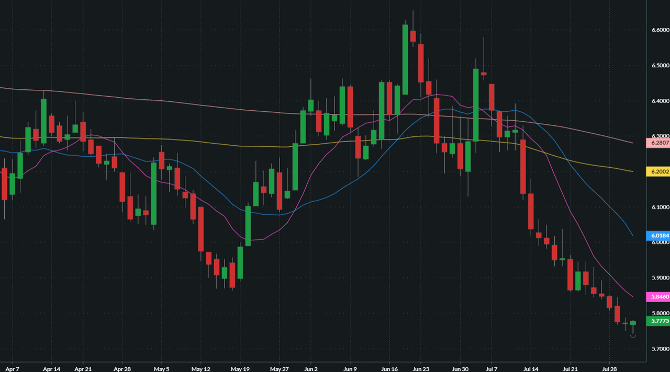Click the Jun 30 date label

click(460, 368)
